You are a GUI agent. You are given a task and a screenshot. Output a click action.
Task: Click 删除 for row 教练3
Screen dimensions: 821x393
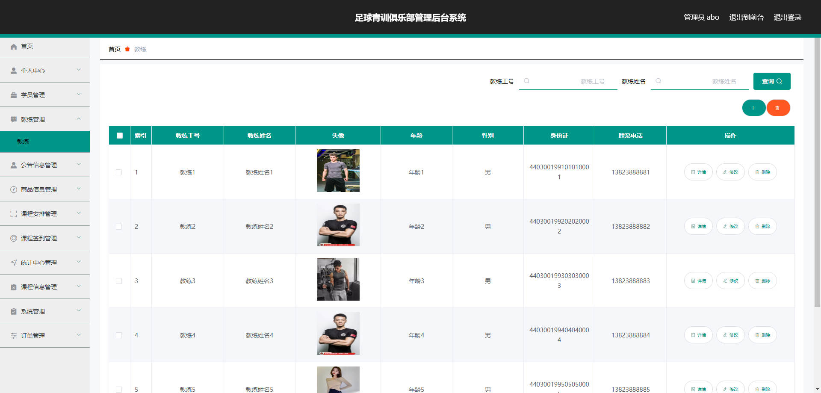click(x=762, y=281)
